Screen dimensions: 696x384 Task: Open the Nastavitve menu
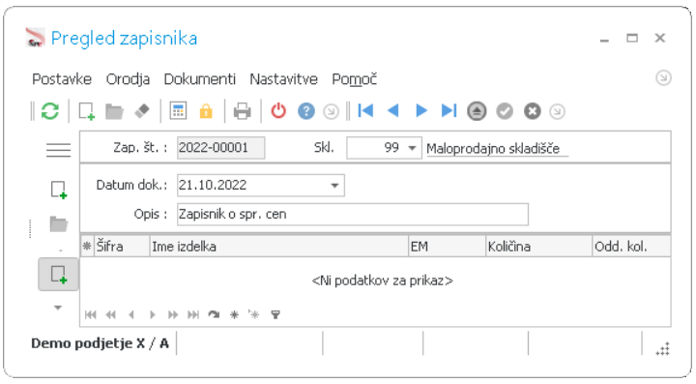coord(283,79)
